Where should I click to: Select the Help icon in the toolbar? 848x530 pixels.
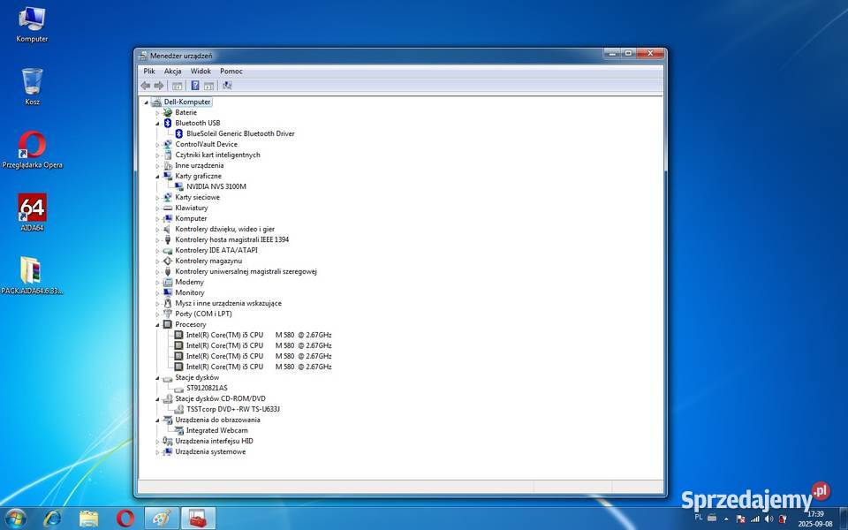[194, 85]
